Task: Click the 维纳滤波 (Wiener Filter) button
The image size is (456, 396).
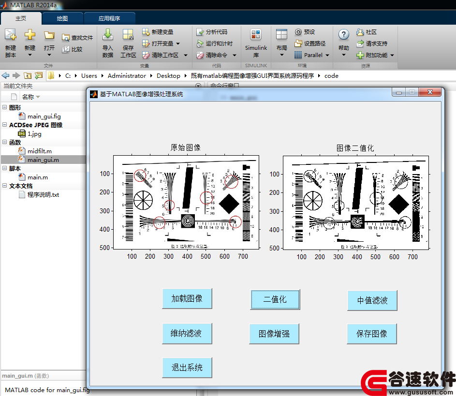Action: click(x=187, y=333)
